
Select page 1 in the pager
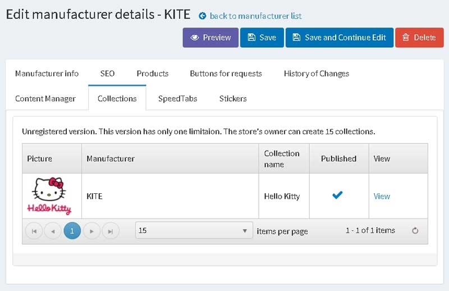pos(72,231)
